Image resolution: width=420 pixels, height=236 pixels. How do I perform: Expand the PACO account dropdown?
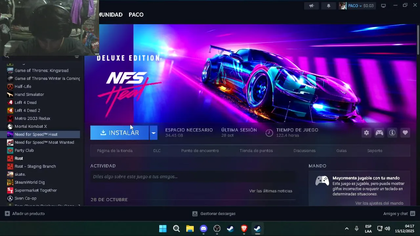[x=360, y=6]
